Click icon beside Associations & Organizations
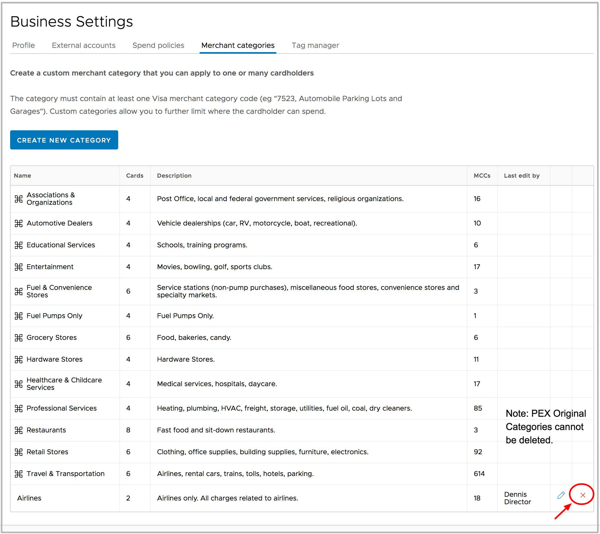The height and width of the screenshot is (534, 600). coord(19,199)
